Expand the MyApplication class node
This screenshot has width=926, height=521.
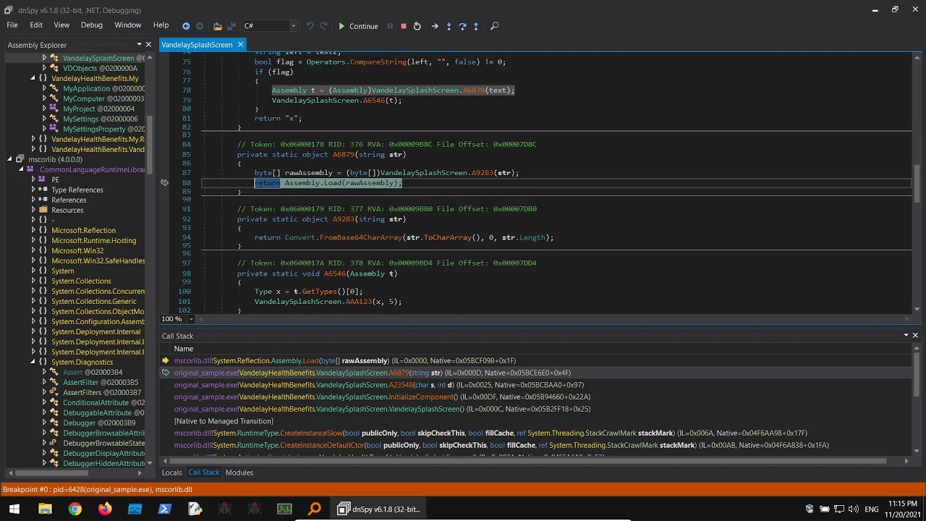[x=44, y=88]
